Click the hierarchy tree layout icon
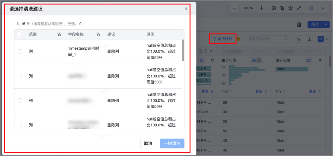This screenshot has width=333, height=156. pos(282,8)
